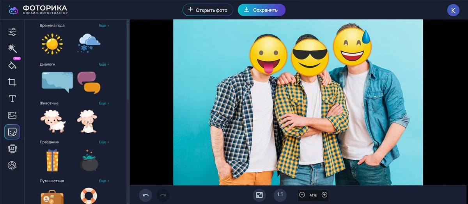Expand more stickers in Времена года

coord(104,26)
